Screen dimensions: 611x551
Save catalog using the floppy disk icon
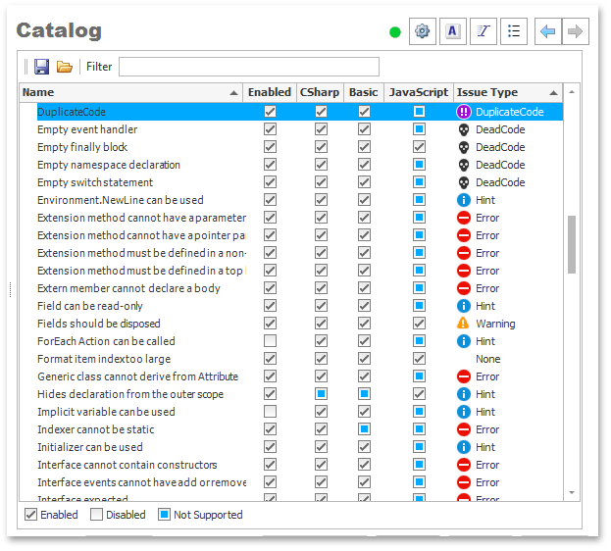coord(42,67)
